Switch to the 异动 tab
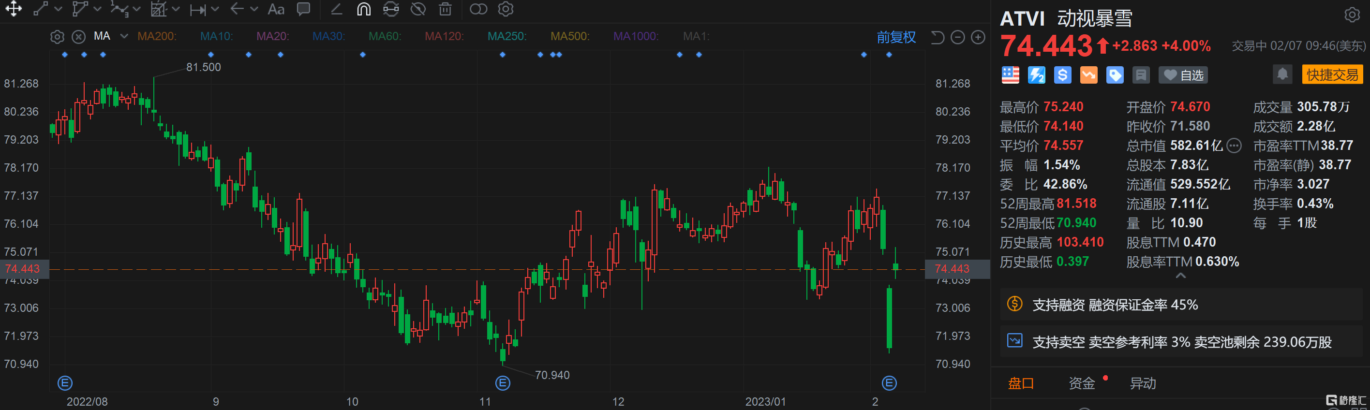 click(1142, 383)
